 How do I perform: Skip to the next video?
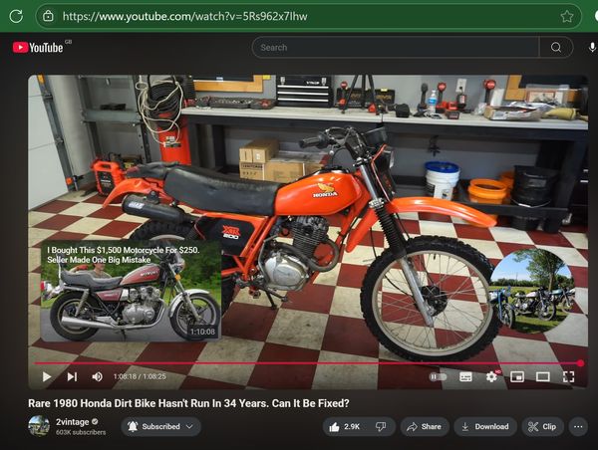[72, 377]
